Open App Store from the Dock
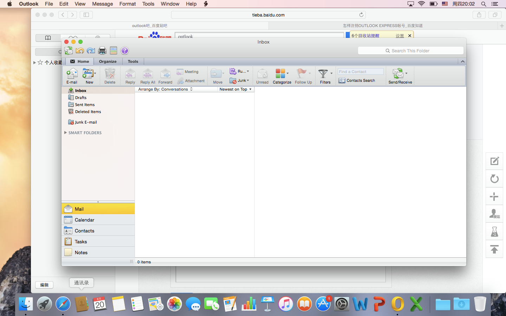Screen dimensions: 506x316 (x=323, y=304)
